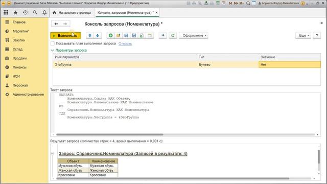Open the History clock icon
This screenshot has width=327, height=184.
point(25,12)
